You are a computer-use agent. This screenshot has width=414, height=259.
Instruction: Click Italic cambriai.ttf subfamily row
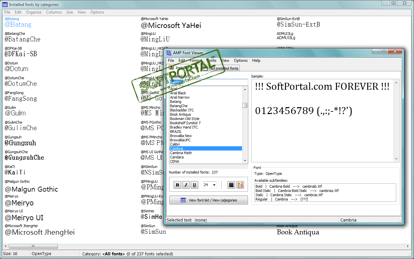point(325,195)
